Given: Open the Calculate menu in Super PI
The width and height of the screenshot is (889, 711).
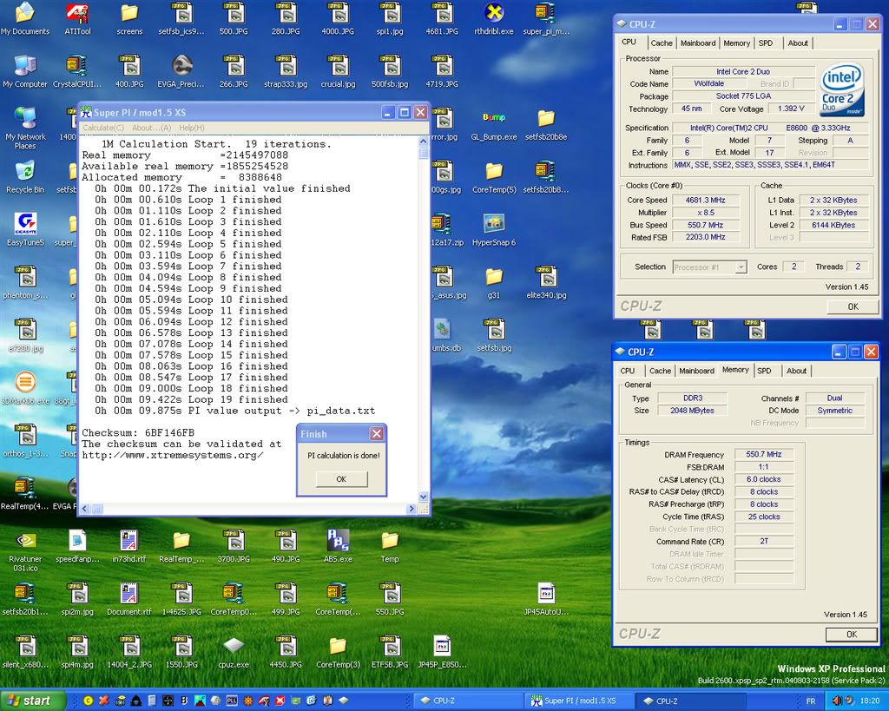Looking at the screenshot, I should click(x=103, y=128).
